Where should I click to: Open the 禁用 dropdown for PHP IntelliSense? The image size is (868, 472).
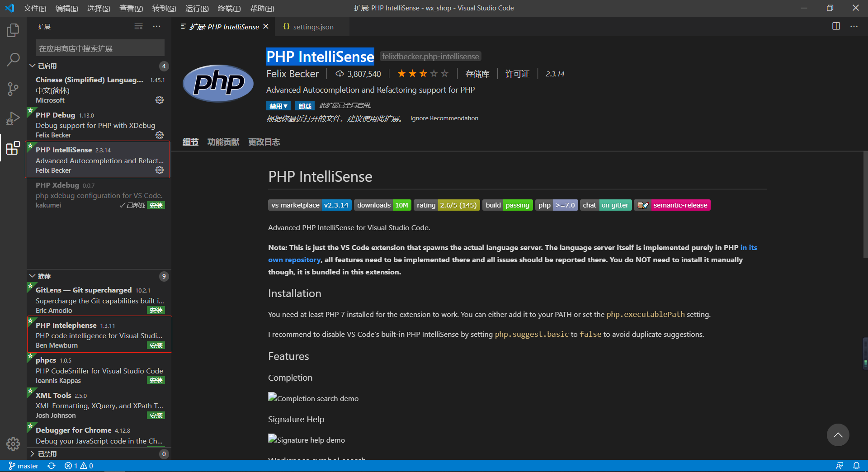click(278, 106)
